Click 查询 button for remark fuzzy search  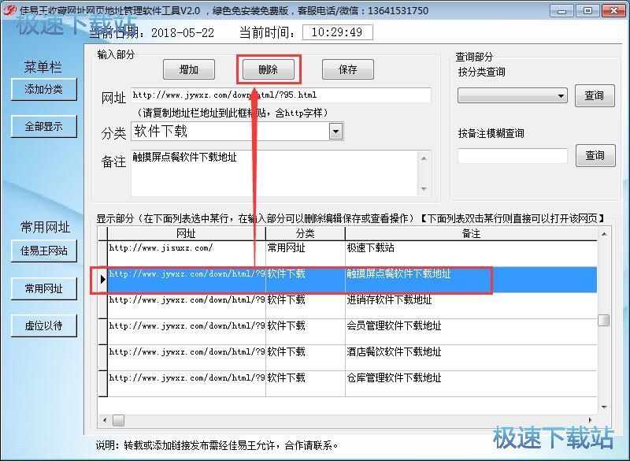595,155
